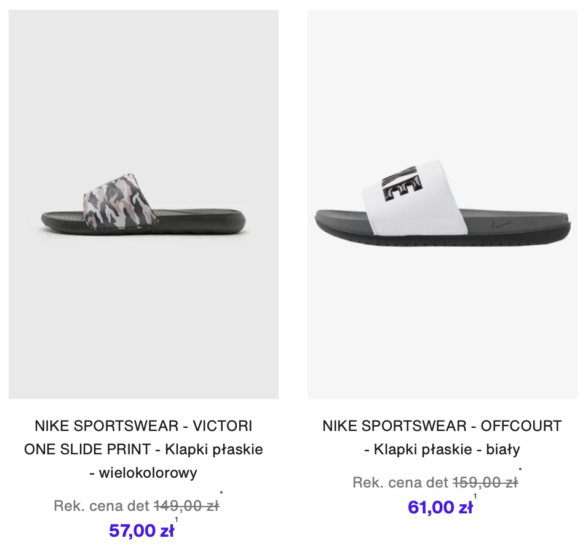Viewport: 588px width, 557px height.
Task: Click the asterisk next to 159,00 zł
Action: 520,469
